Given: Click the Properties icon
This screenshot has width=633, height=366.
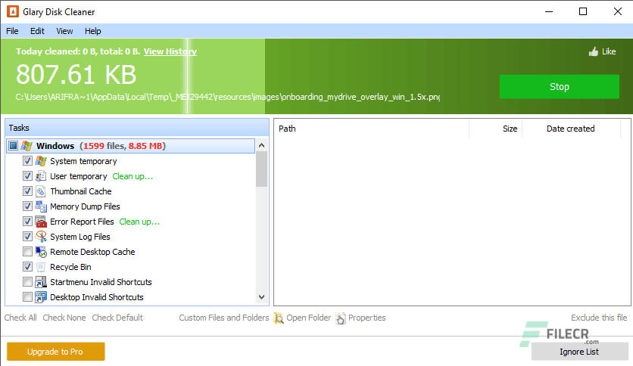Looking at the screenshot, I should click(x=340, y=318).
